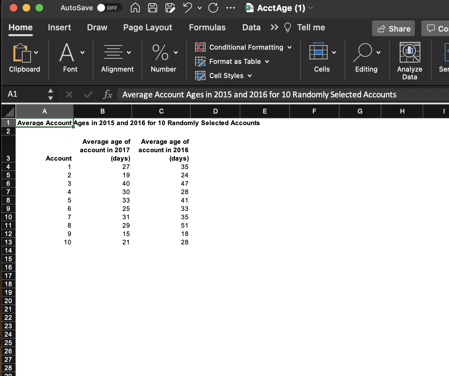Open the Conditional Formatting gallery
This screenshot has width=449, height=376.
tap(246, 47)
